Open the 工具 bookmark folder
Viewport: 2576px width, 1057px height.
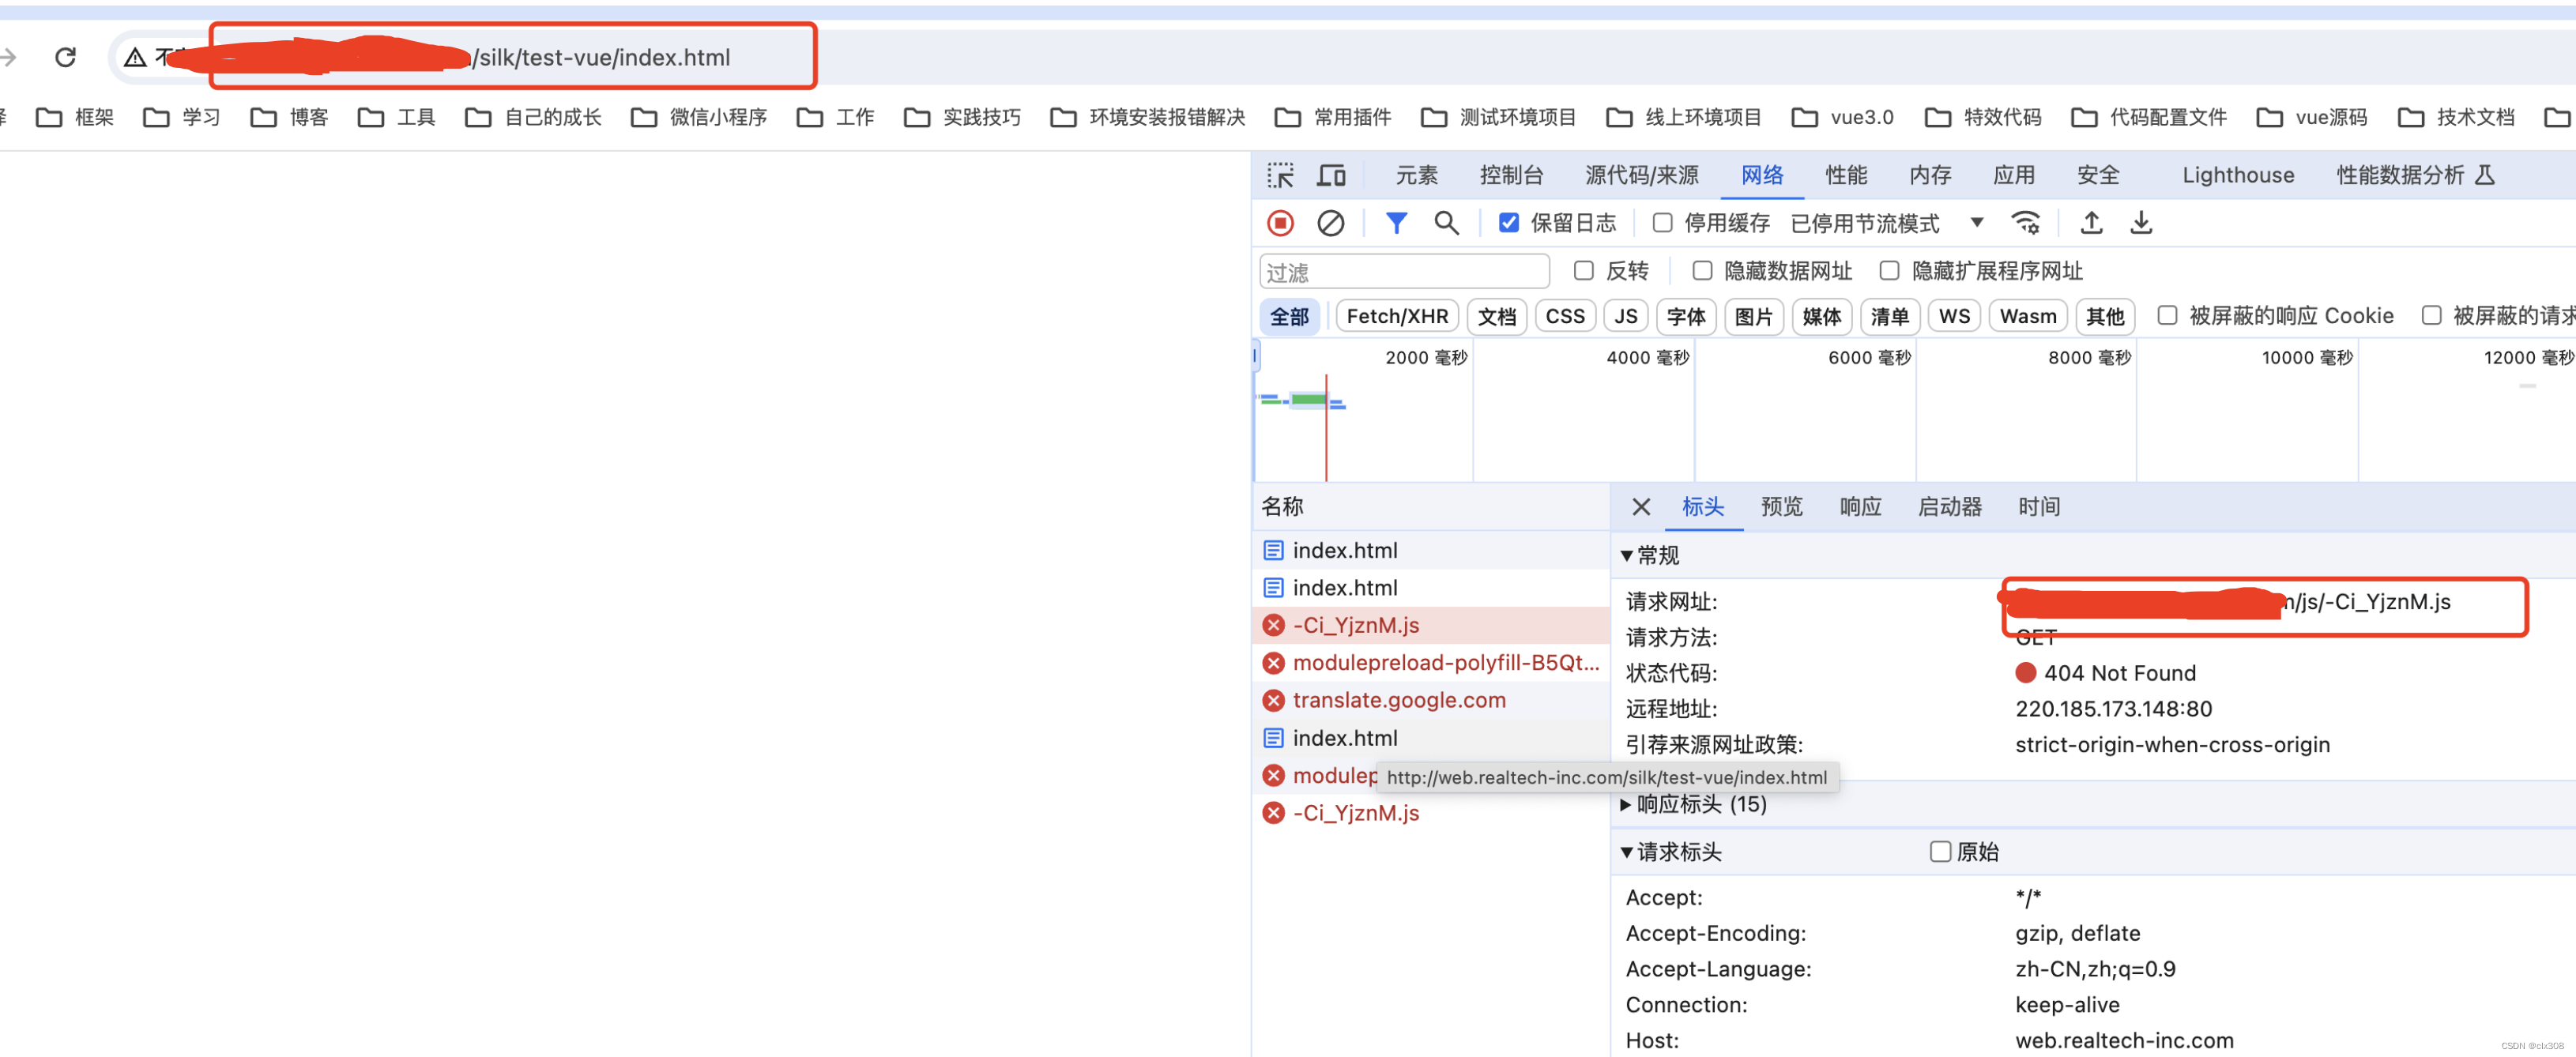click(397, 117)
